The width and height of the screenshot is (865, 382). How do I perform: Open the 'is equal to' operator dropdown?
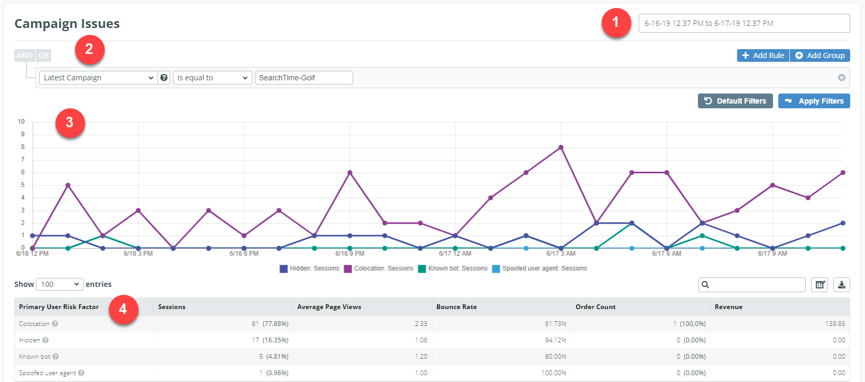click(213, 78)
